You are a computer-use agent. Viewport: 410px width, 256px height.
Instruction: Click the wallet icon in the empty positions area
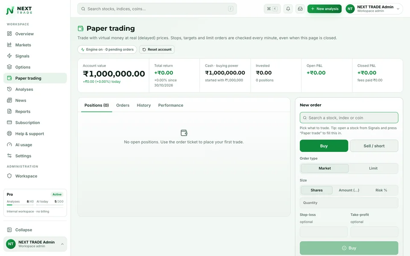[184, 133]
